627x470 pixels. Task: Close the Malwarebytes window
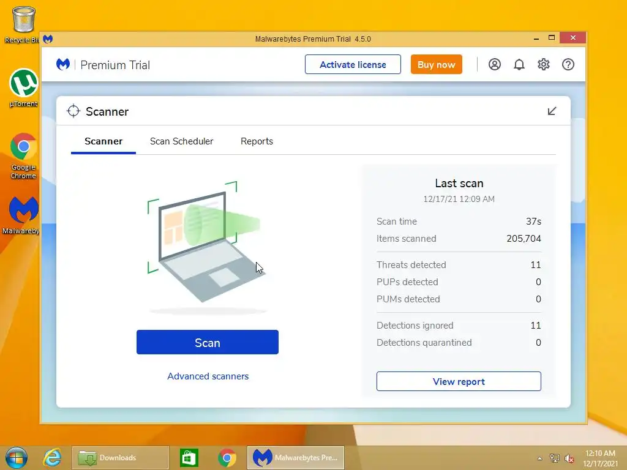(x=573, y=38)
